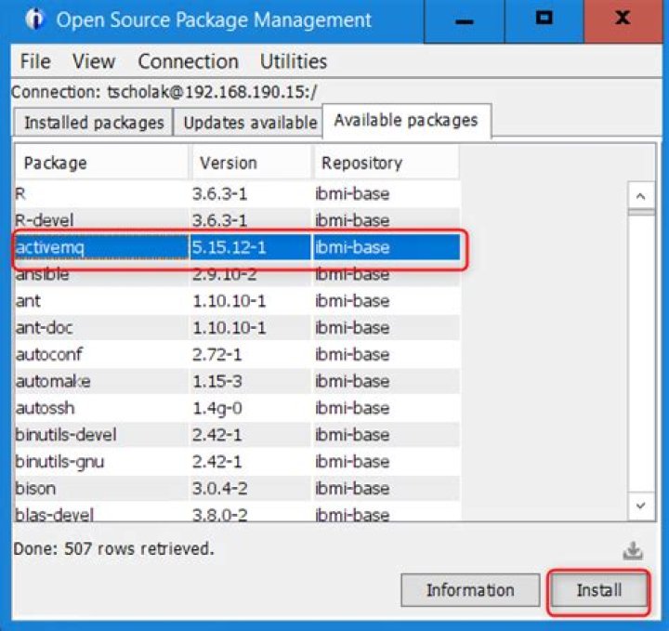Open the Connection menu
Viewport: 669px width, 631px height.
point(188,61)
